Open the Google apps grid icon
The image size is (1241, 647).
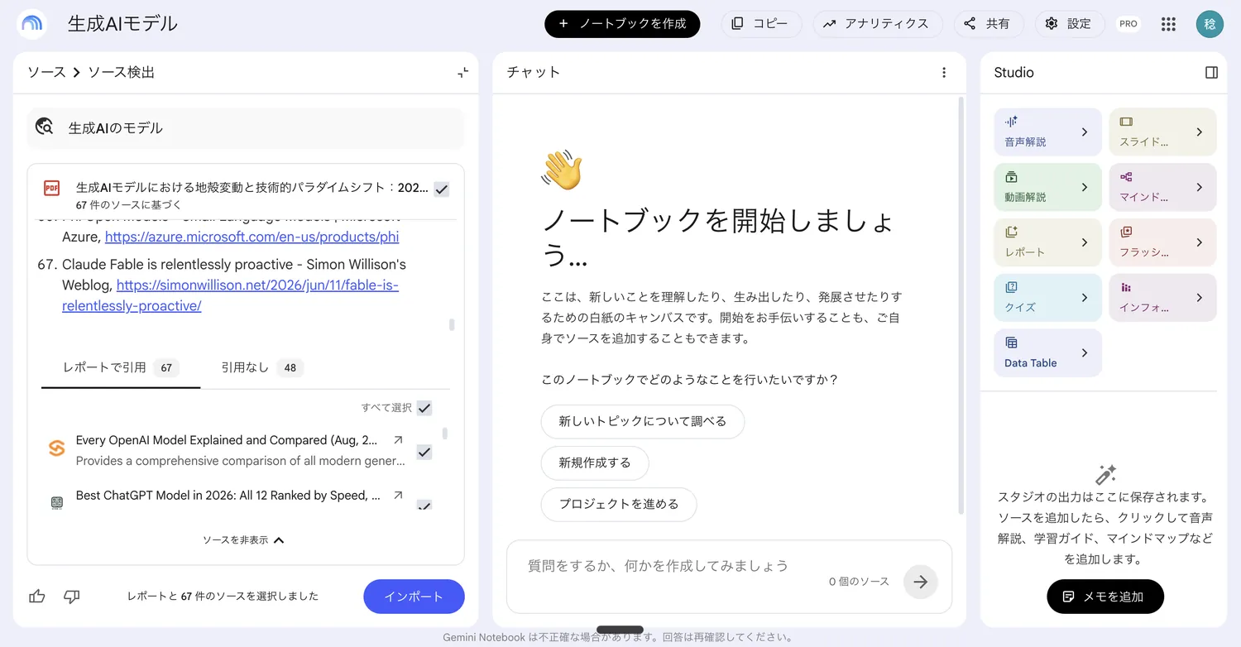[x=1168, y=24]
